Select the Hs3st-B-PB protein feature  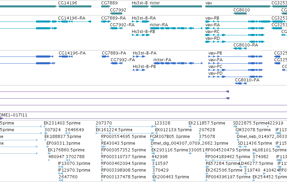pyautogui.click(x=139, y=70)
